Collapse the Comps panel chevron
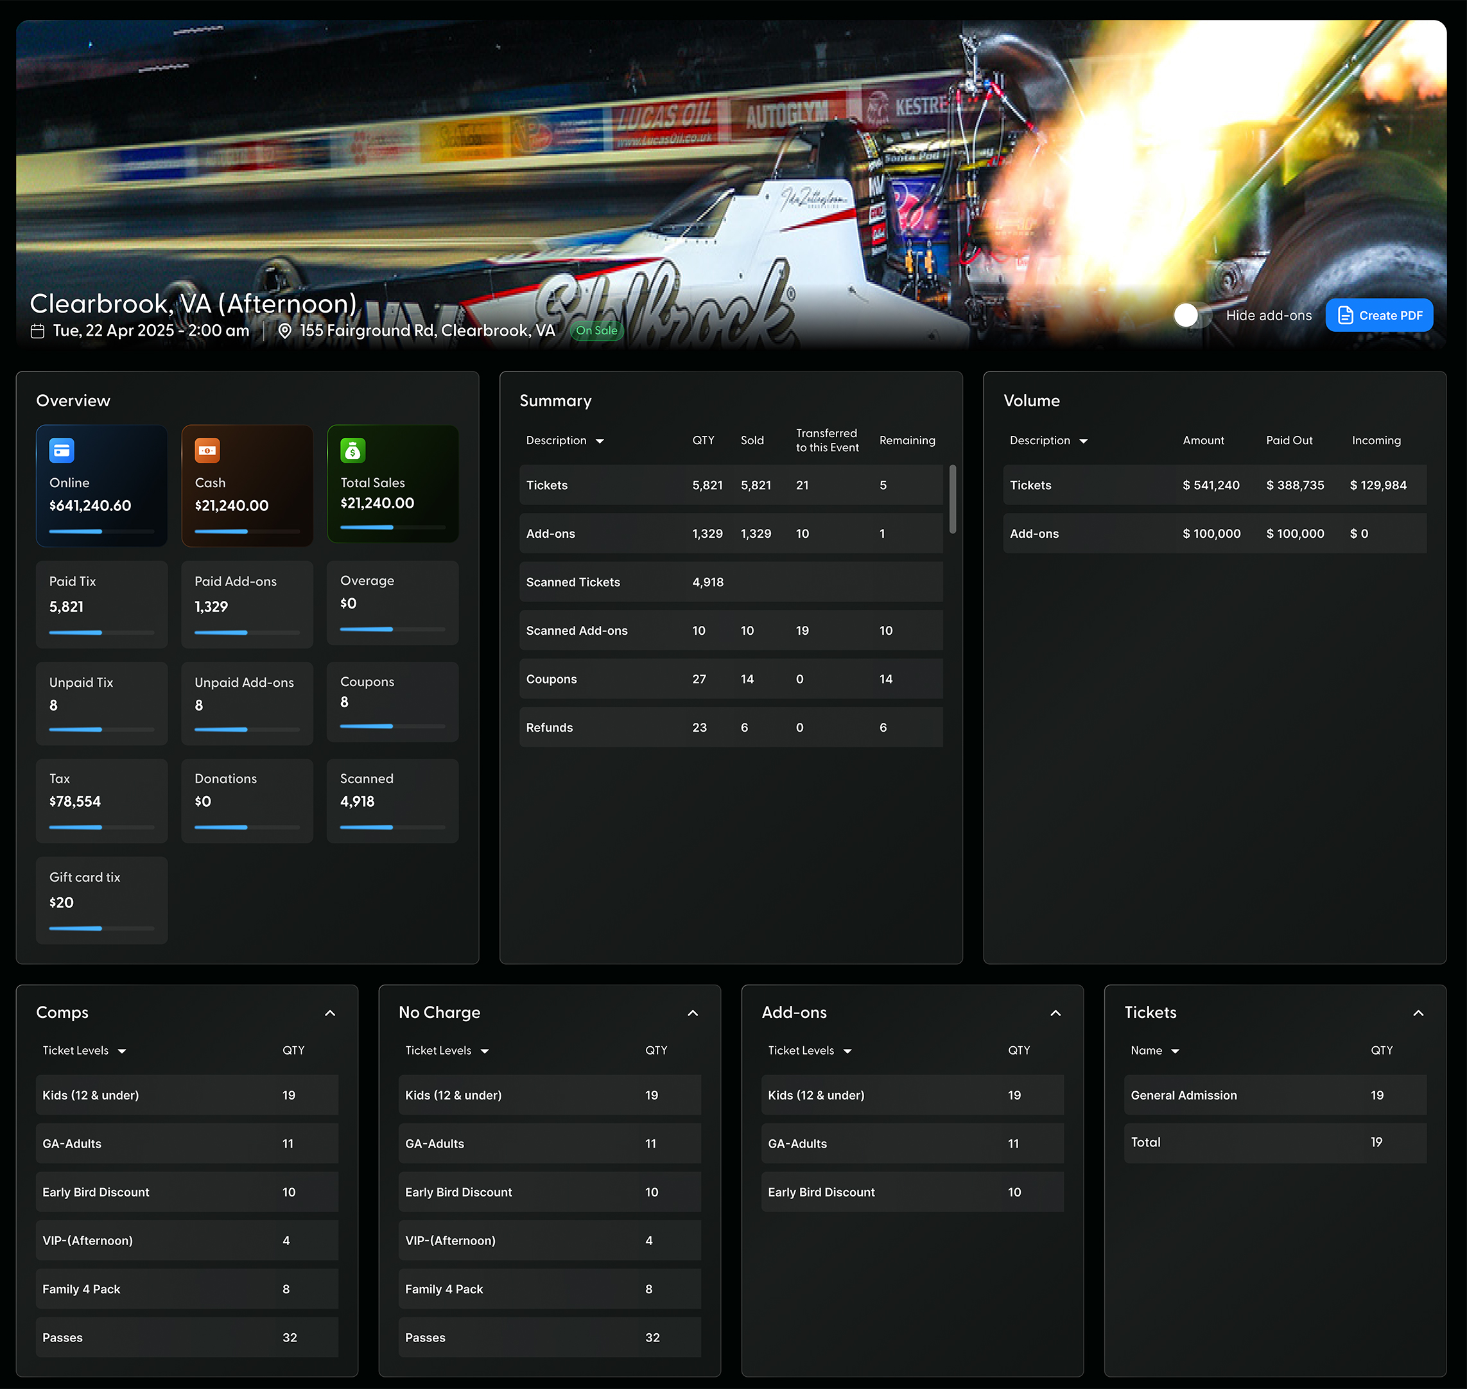This screenshot has height=1389, width=1467. 330,1013
